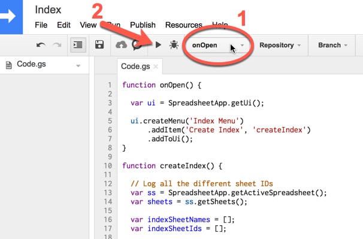363x239 pixels.
Task: Click line number 1 in the gutter
Action: pos(110,85)
